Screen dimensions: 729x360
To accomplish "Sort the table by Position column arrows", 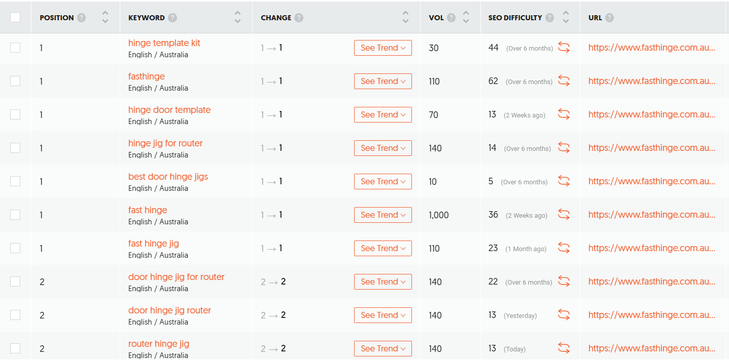I will tap(105, 17).
